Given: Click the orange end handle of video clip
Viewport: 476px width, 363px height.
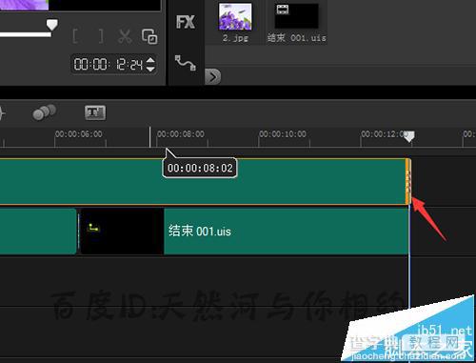Looking at the screenshot, I should point(408,182).
